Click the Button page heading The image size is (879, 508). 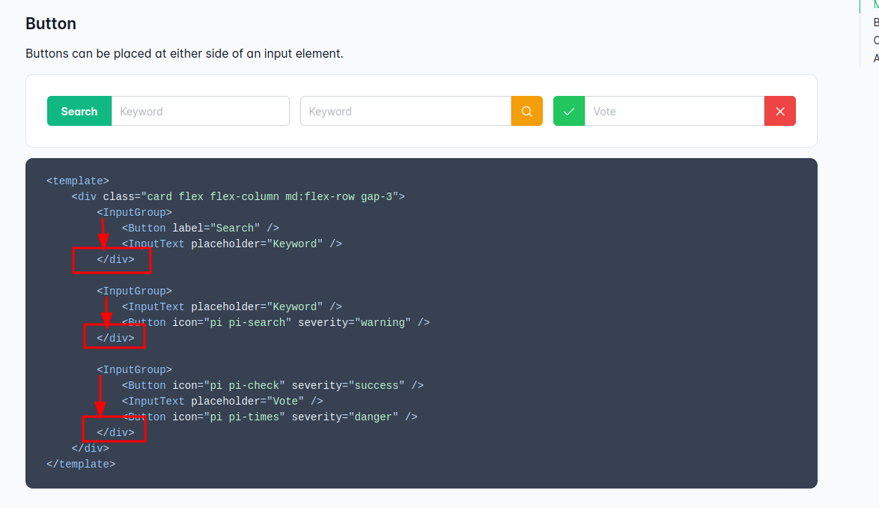[50, 23]
